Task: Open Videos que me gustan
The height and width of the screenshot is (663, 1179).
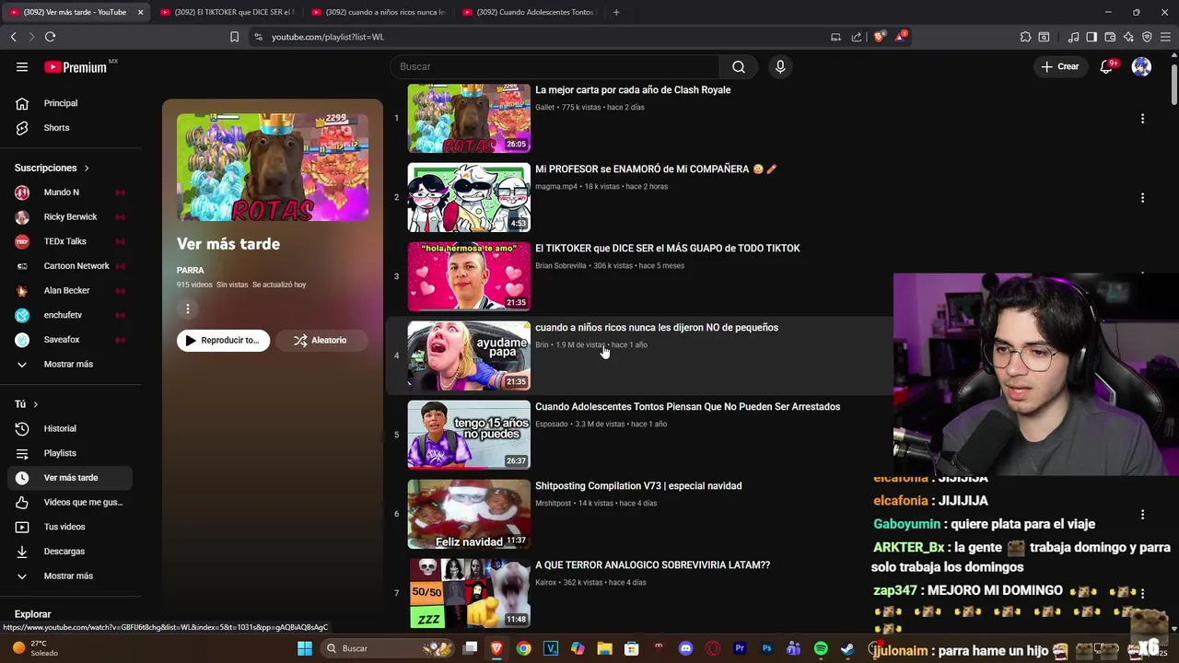Action: click(x=70, y=502)
